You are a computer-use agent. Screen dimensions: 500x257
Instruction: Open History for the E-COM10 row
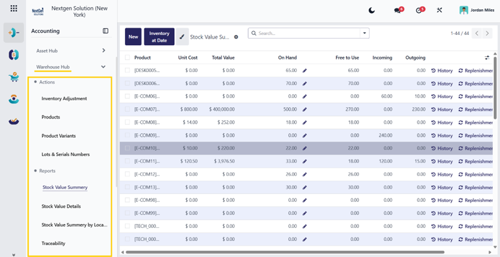442,148
